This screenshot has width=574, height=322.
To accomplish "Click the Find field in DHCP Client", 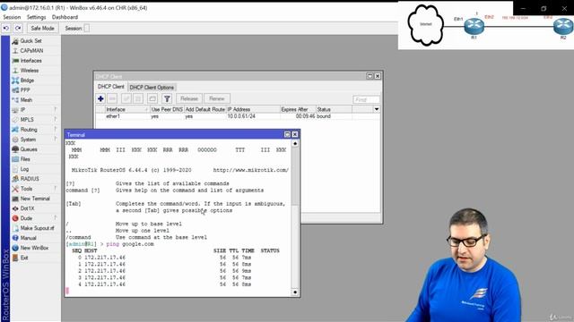I will [366, 99].
